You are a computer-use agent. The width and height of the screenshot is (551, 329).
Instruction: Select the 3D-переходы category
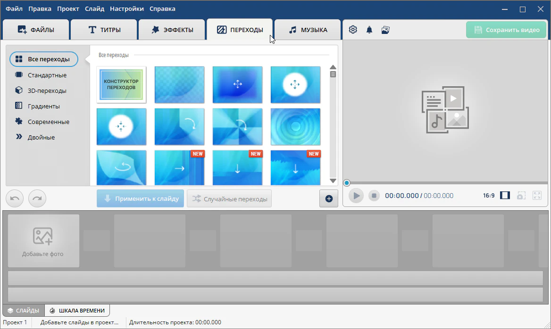tap(47, 90)
